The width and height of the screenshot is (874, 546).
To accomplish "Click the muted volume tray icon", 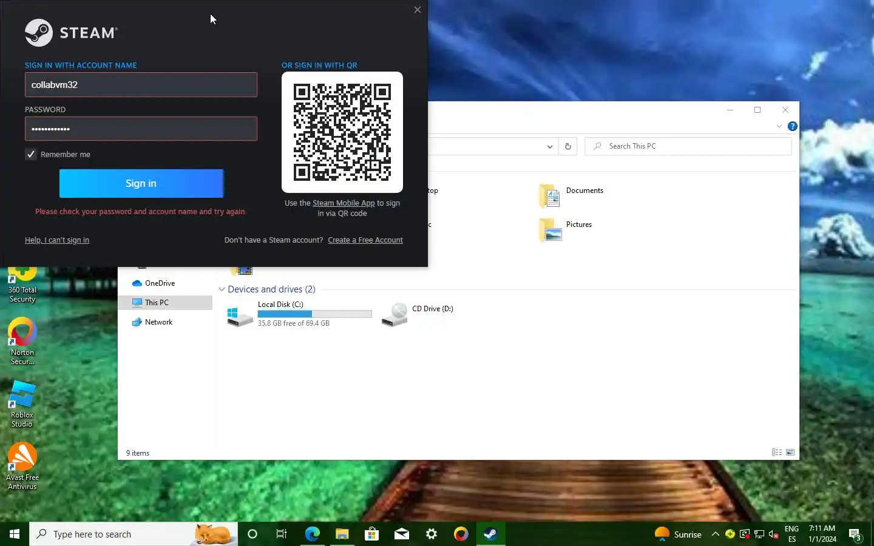I will pos(774,534).
